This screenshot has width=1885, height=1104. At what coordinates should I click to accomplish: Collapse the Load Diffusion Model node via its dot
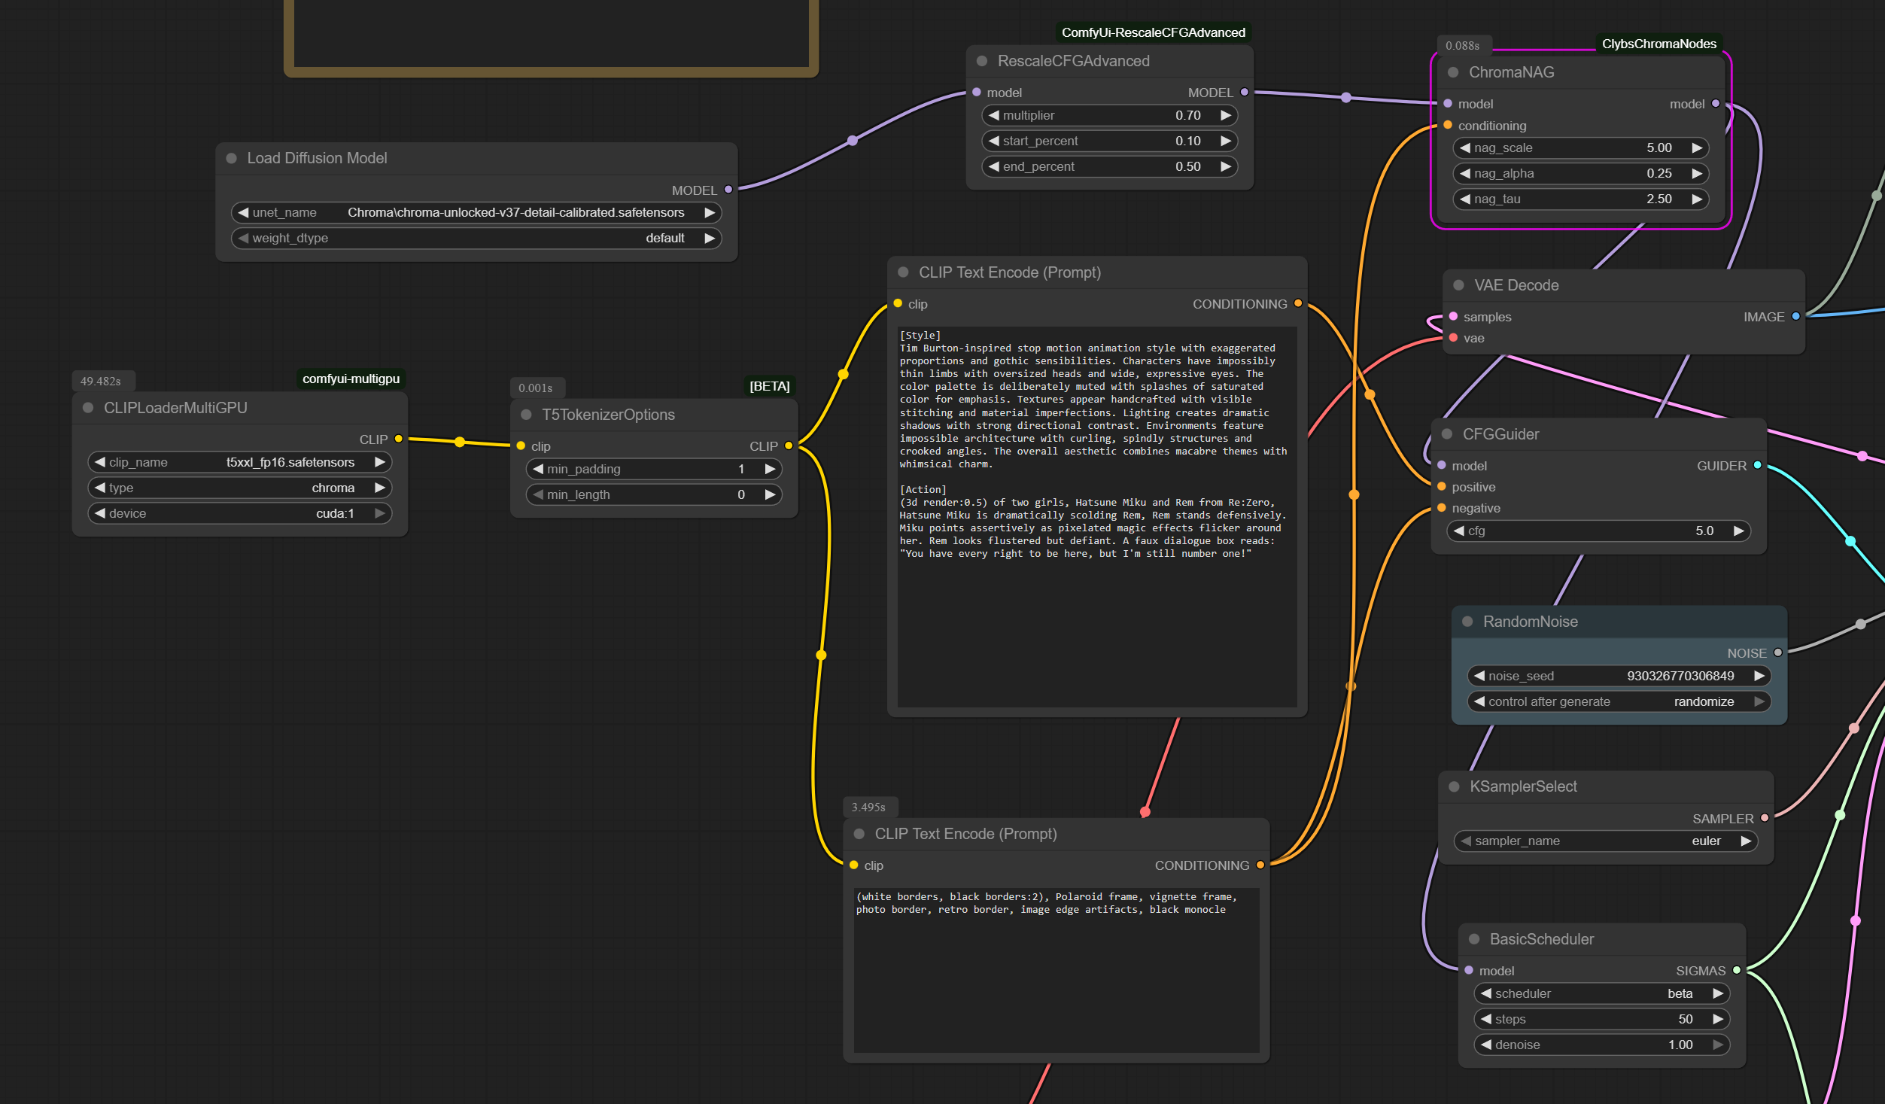click(x=232, y=158)
